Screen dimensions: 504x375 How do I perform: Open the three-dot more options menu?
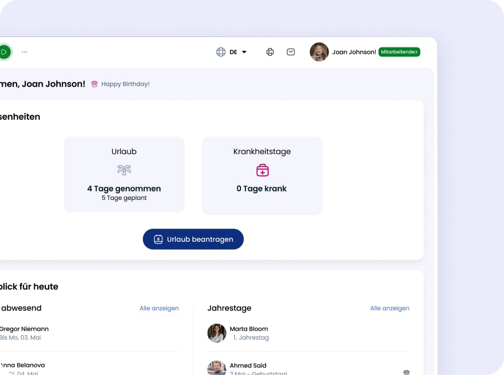tap(24, 52)
